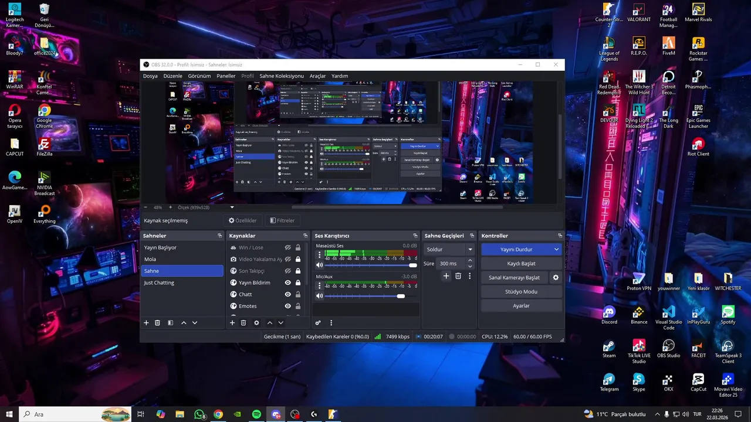Open the Paneller menu
751x422 pixels.
tap(226, 76)
